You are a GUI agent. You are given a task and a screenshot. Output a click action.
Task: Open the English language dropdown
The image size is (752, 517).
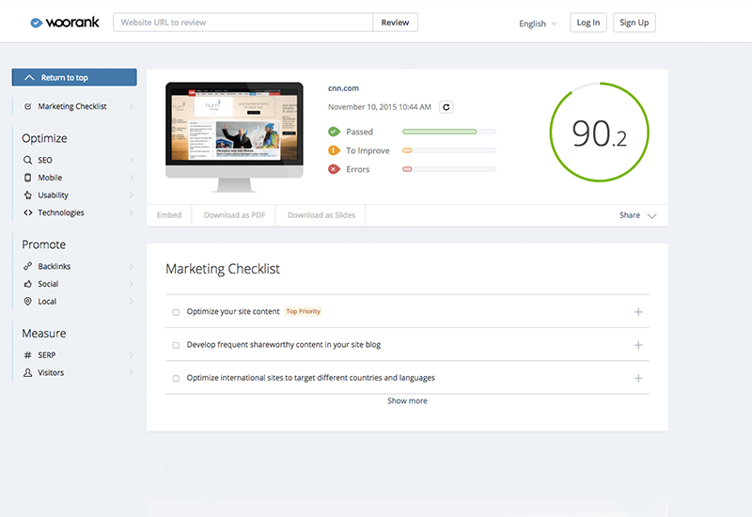(x=538, y=23)
